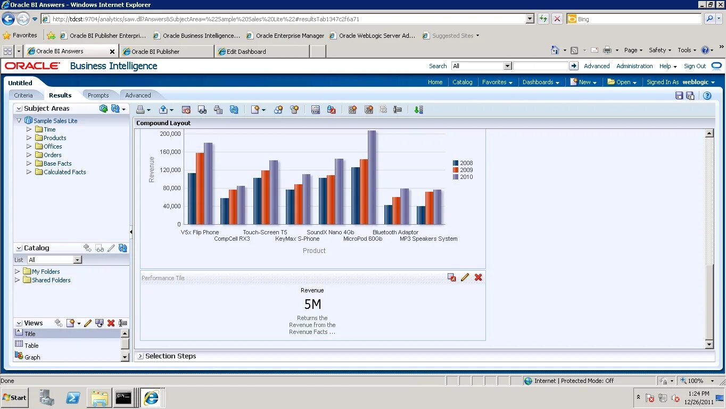Expand the Products folder
The height and width of the screenshot is (409, 726).
click(x=29, y=138)
